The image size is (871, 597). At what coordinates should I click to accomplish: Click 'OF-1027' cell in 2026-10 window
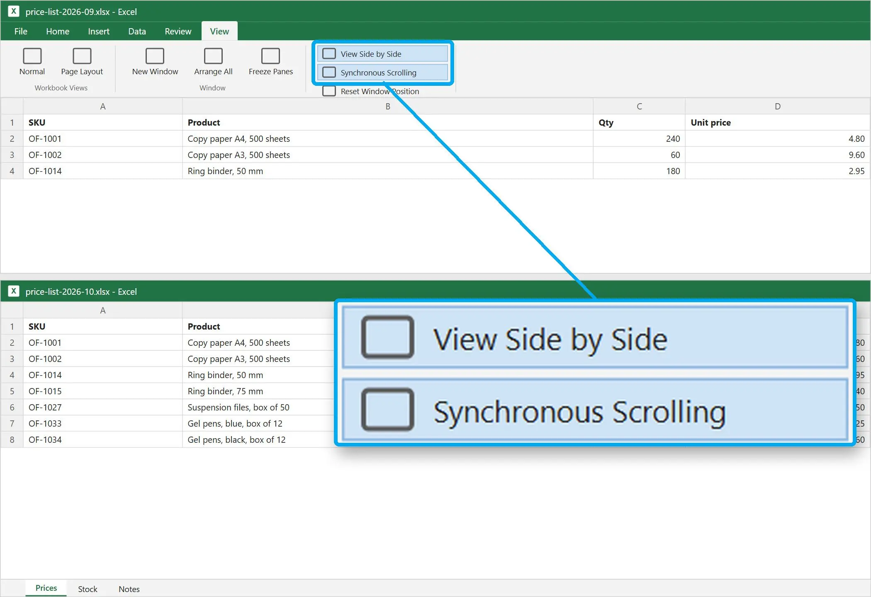point(103,408)
